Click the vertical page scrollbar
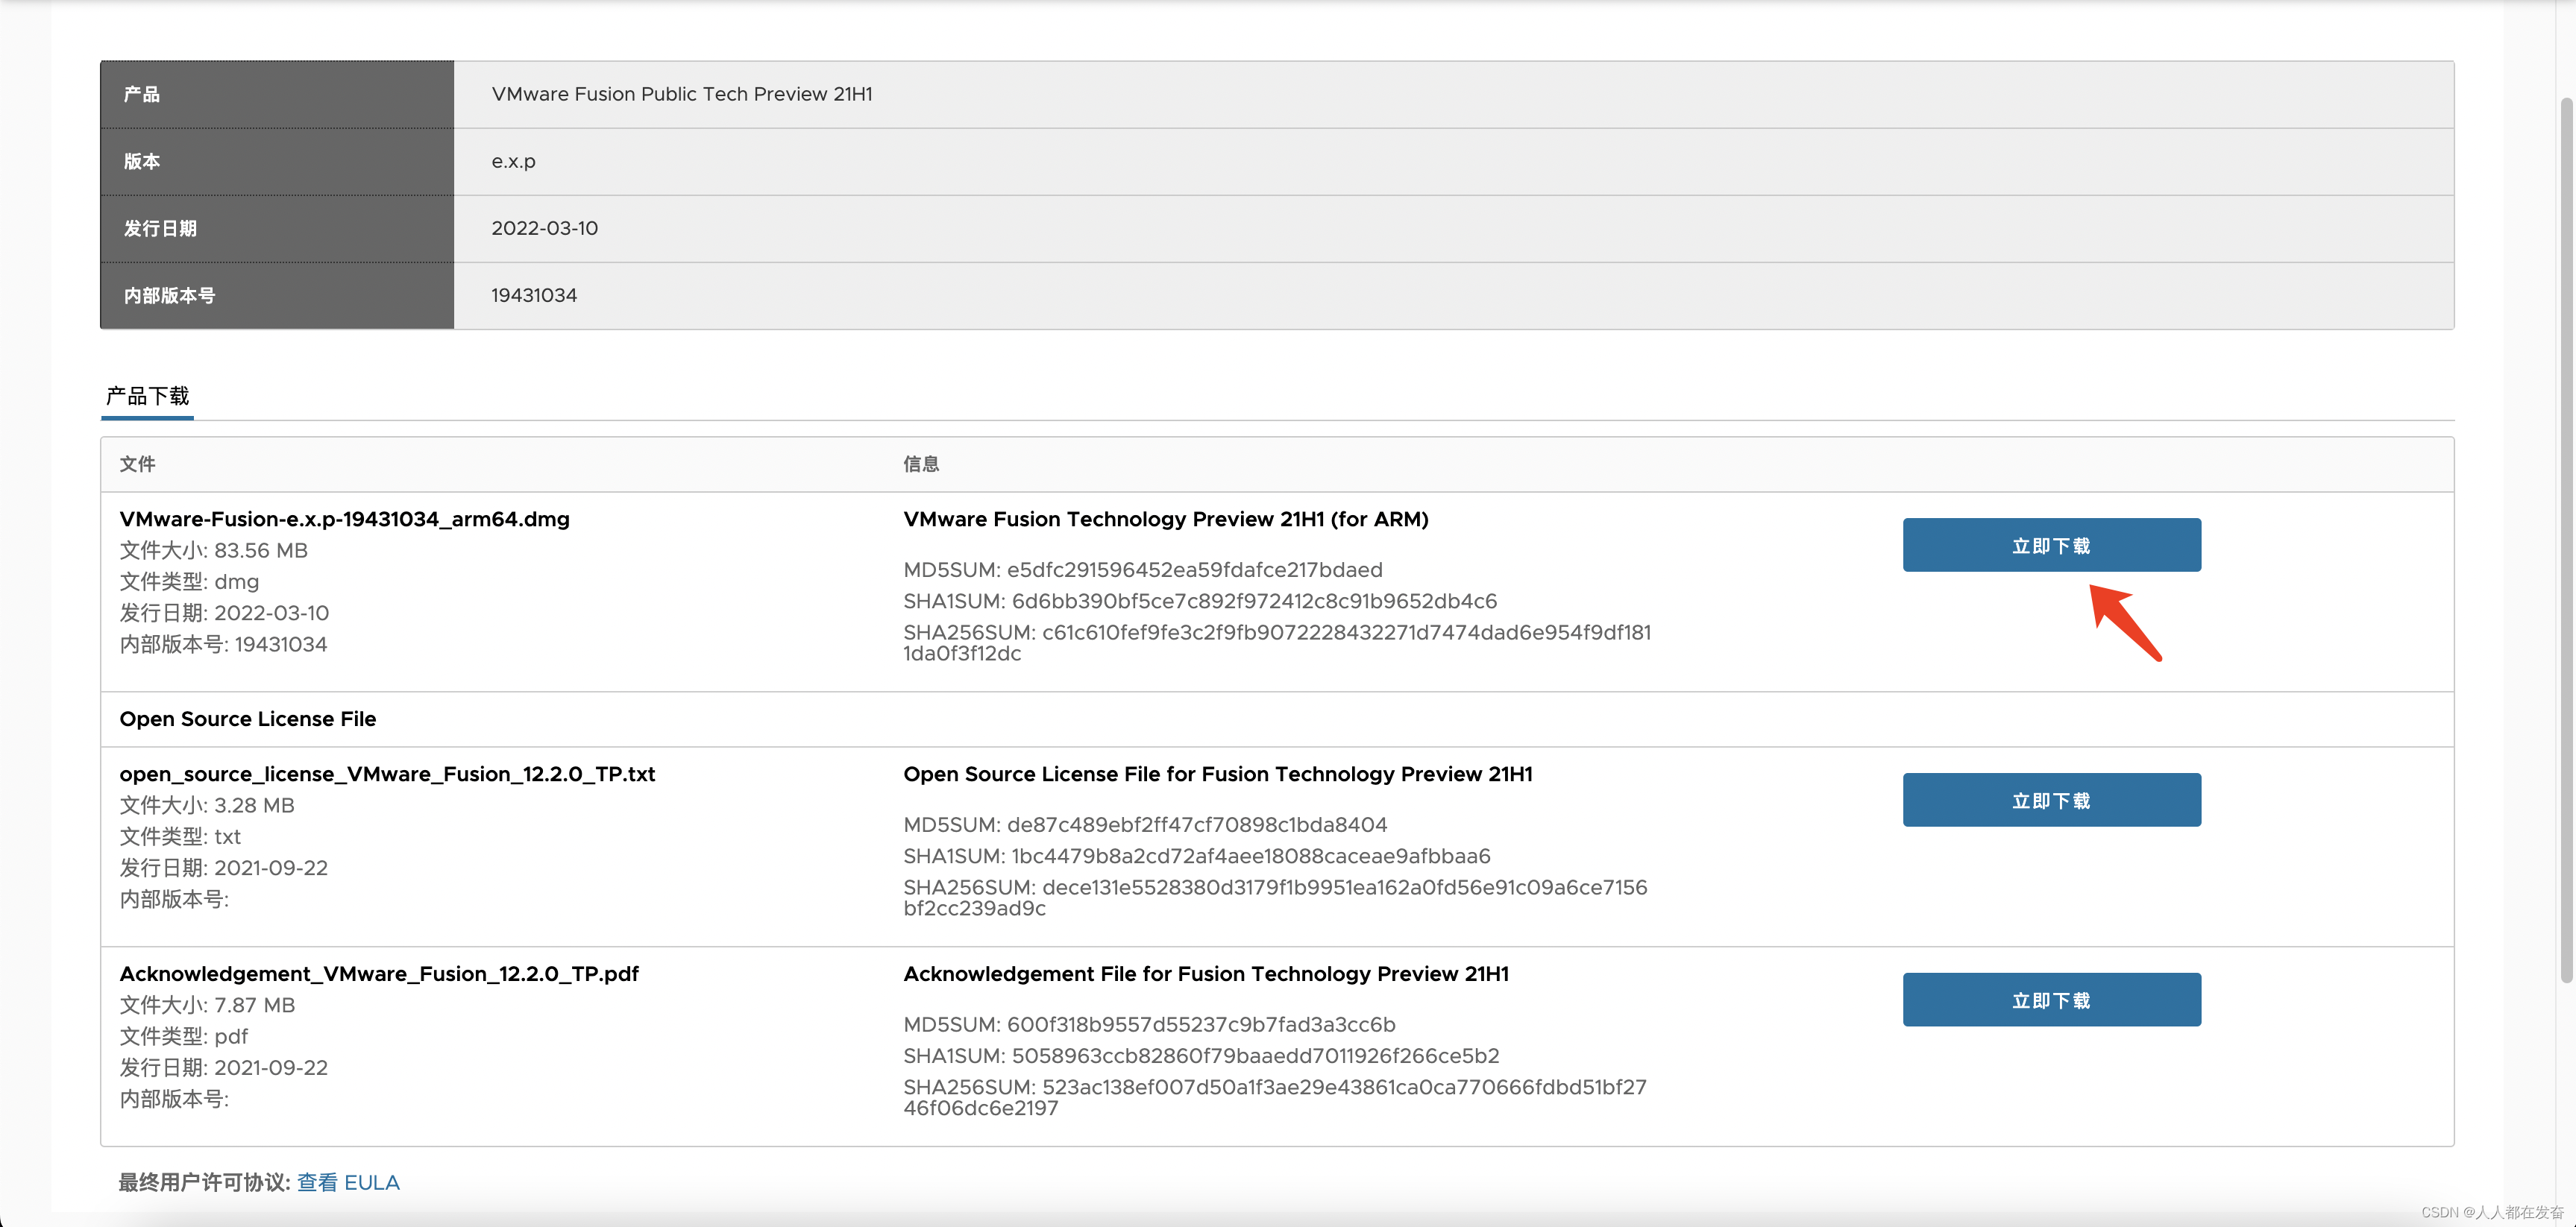The width and height of the screenshot is (2576, 1227). [x=2565, y=540]
